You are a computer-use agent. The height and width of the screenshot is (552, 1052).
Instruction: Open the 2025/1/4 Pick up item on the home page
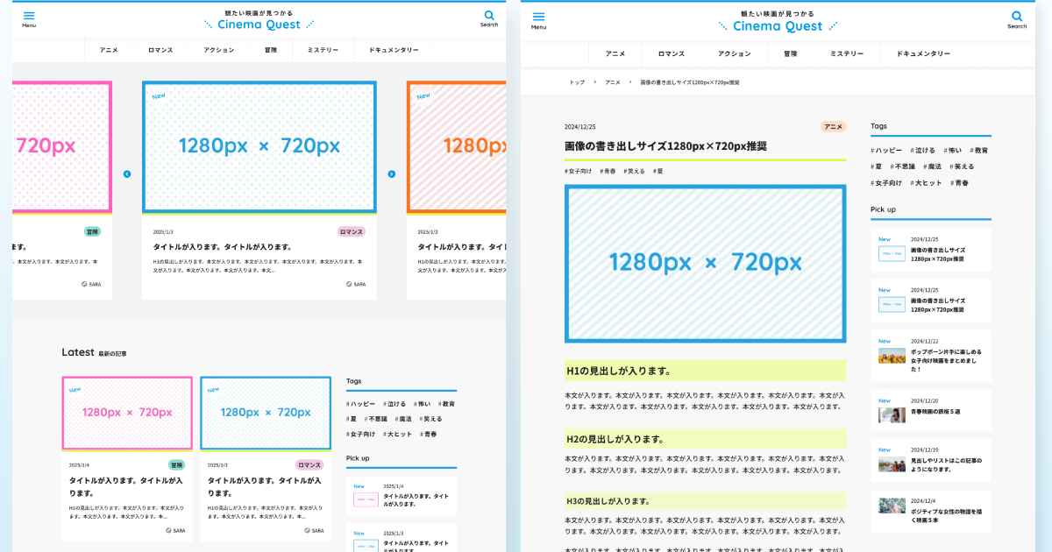coord(402,496)
